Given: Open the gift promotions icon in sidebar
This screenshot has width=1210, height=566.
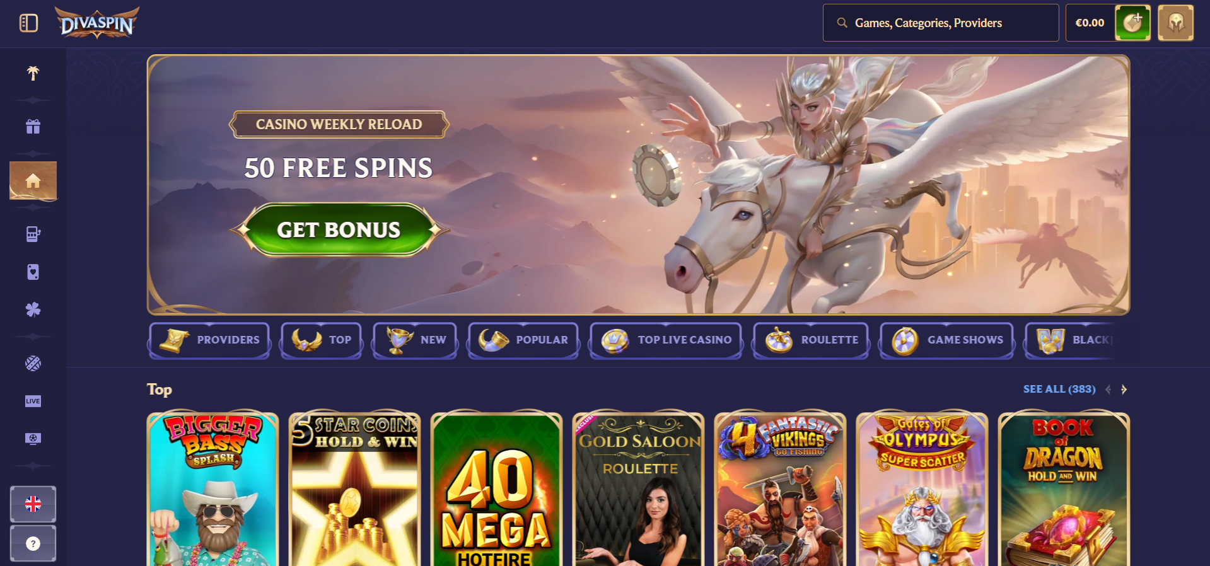Looking at the screenshot, I should (33, 127).
